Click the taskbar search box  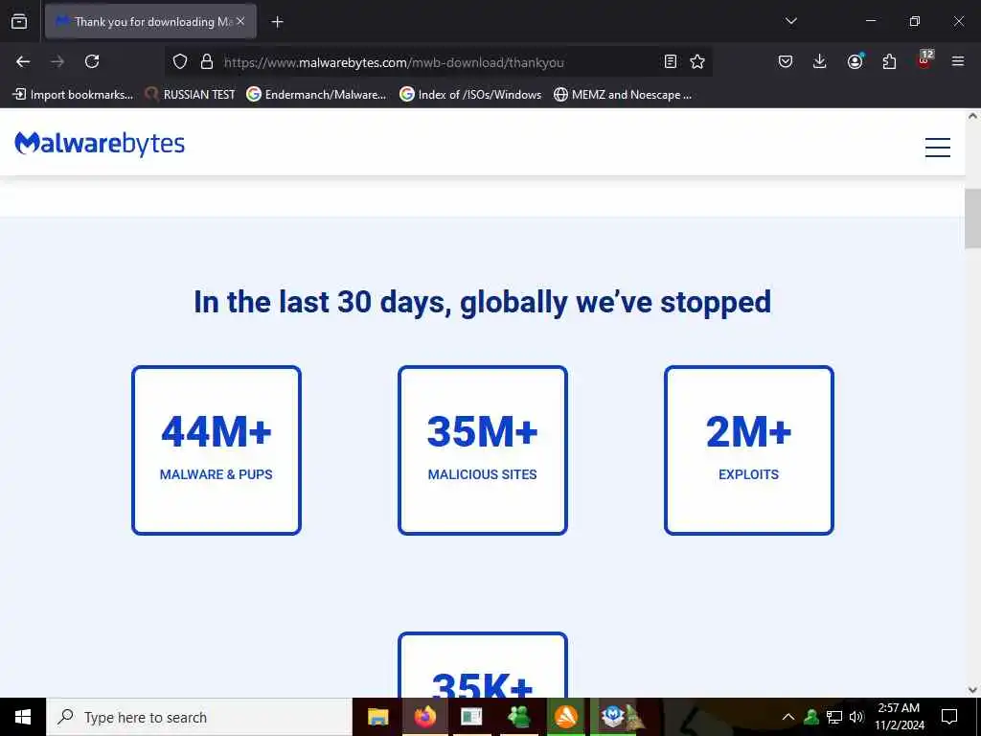click(x=199, y=717)
